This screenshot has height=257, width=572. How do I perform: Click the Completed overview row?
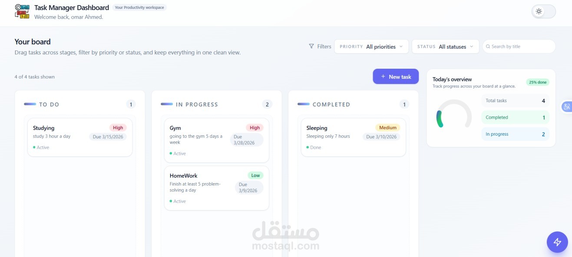(x=515, y=117)
